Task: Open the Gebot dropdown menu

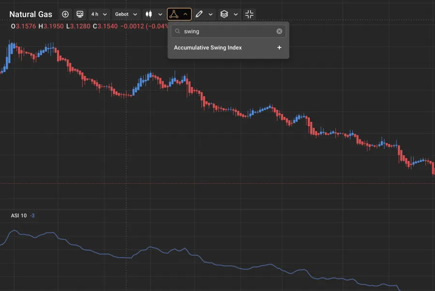Action: [126, 14]
